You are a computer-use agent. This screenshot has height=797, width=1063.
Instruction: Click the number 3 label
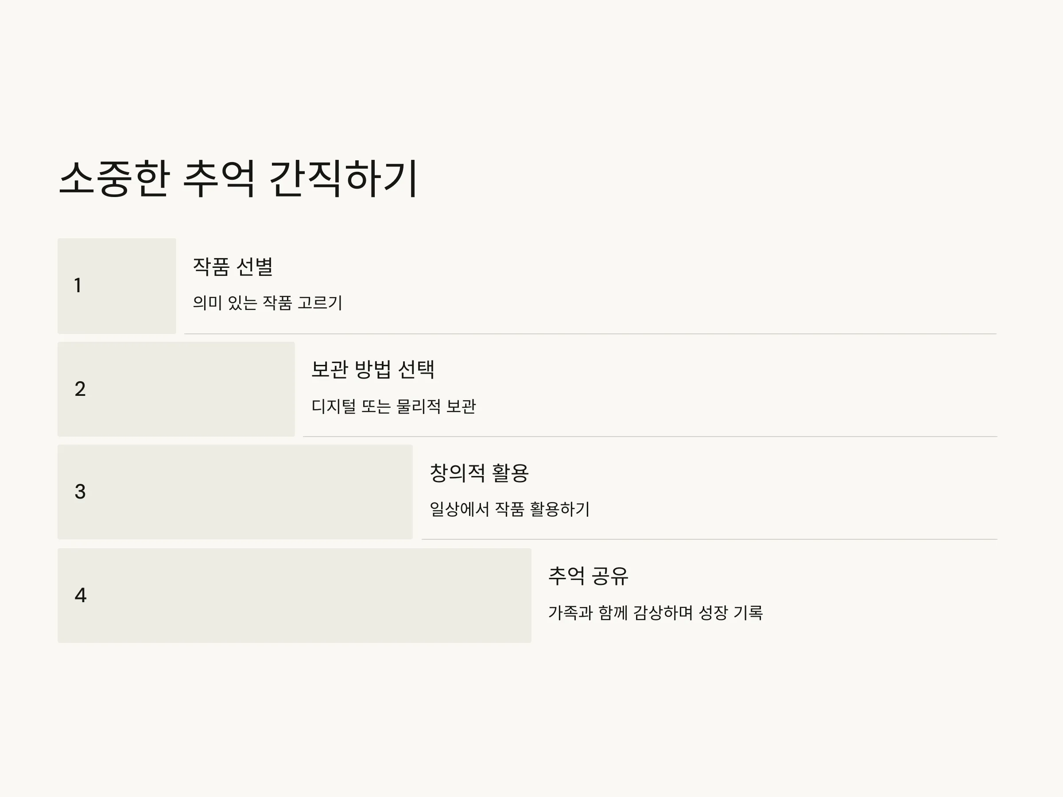tap(80, 491)
